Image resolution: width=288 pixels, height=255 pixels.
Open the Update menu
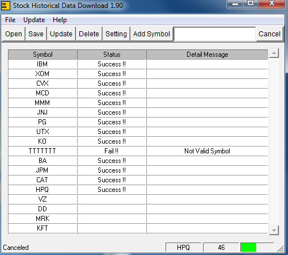34,20
